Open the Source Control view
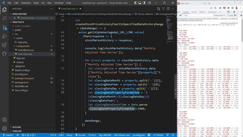Screen dimensions: 243x137 [x=4, y=27]
